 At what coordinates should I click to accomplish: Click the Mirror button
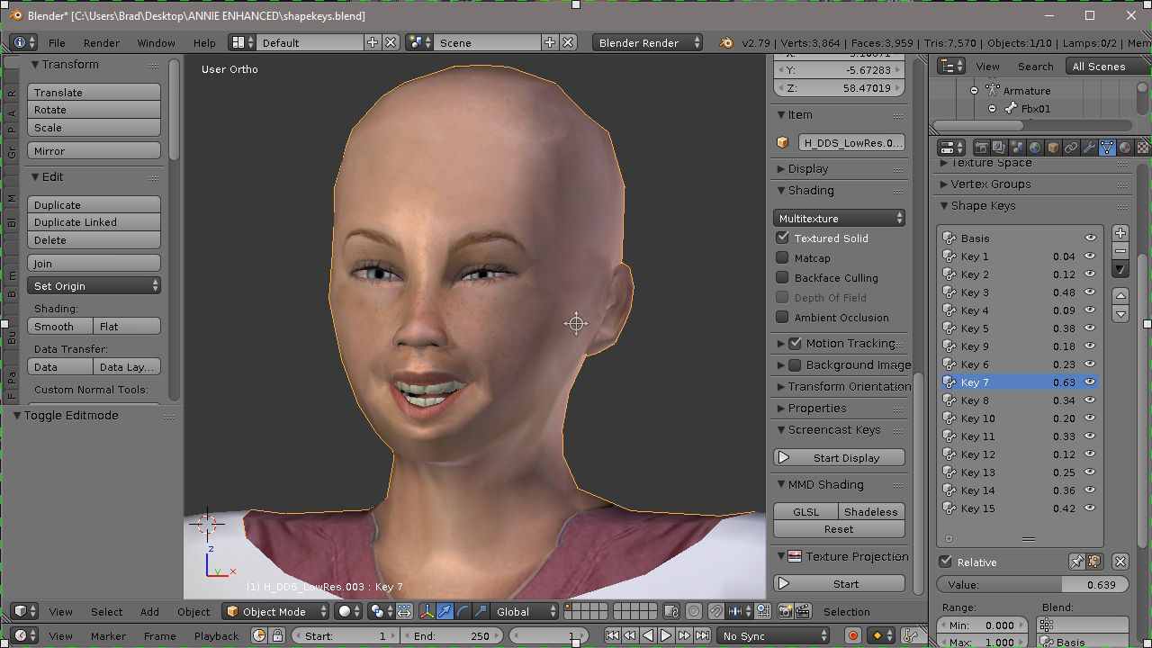94,151
